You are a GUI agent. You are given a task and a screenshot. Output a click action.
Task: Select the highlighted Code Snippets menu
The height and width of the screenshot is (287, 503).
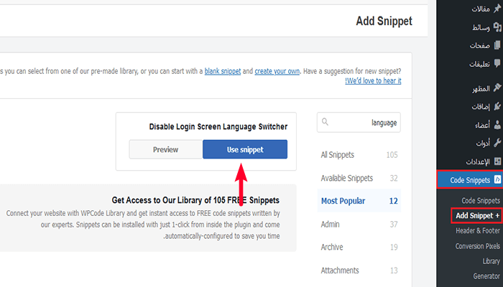[470, 179]
